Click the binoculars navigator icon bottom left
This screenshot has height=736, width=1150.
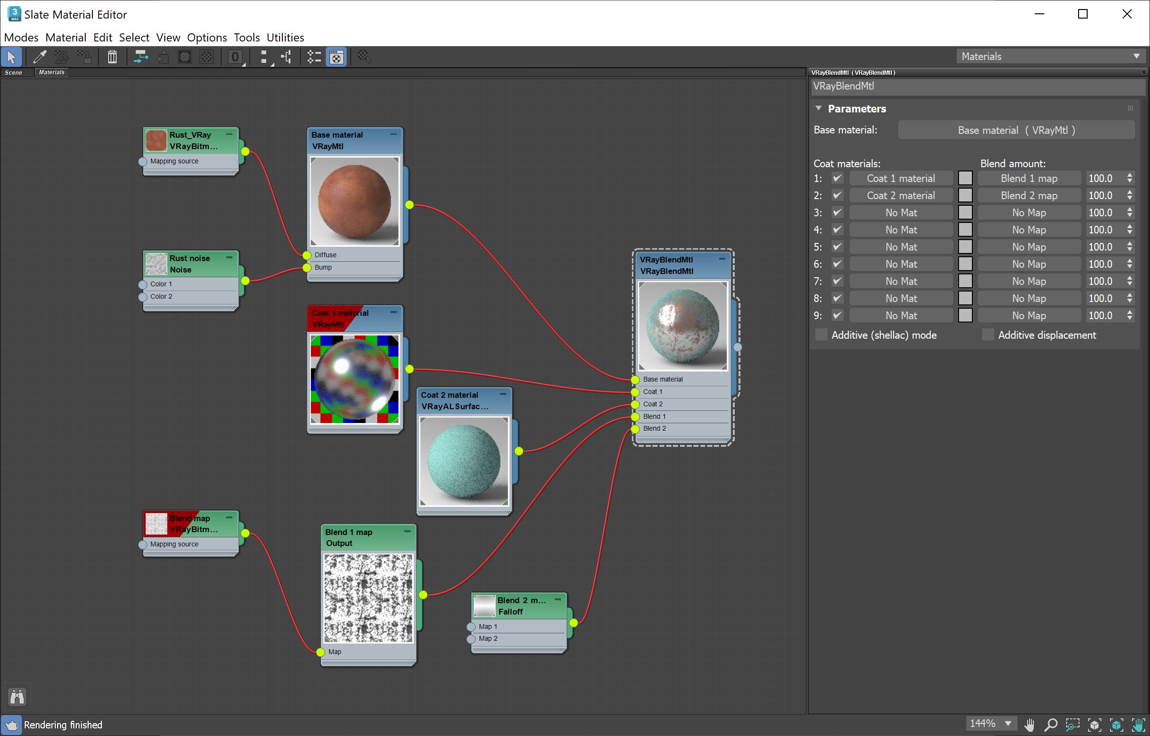tap(17, 696)
